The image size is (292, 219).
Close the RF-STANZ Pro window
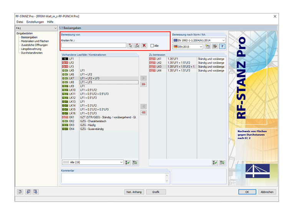(x=275, y=17)
